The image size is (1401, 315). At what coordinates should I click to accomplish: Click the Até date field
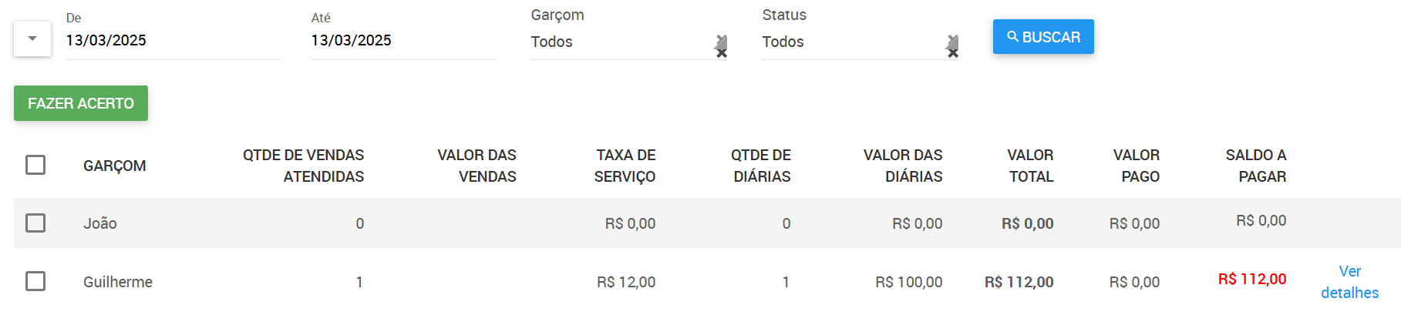pyautogui.click(x=402, y=41)
